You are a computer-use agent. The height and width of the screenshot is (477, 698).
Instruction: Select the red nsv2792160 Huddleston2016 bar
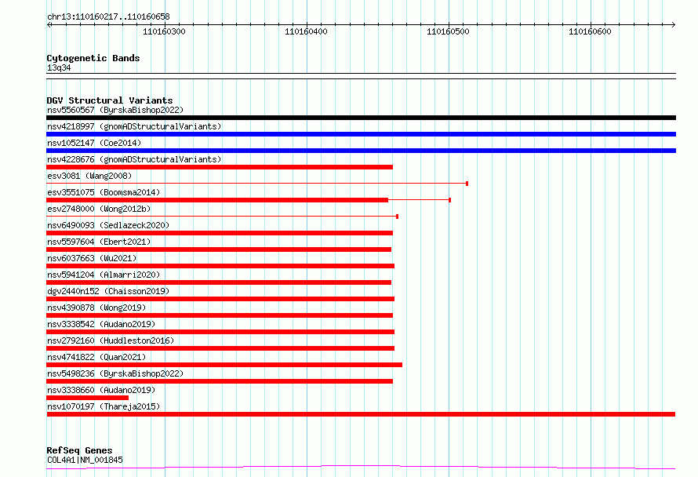click(220, 348)
